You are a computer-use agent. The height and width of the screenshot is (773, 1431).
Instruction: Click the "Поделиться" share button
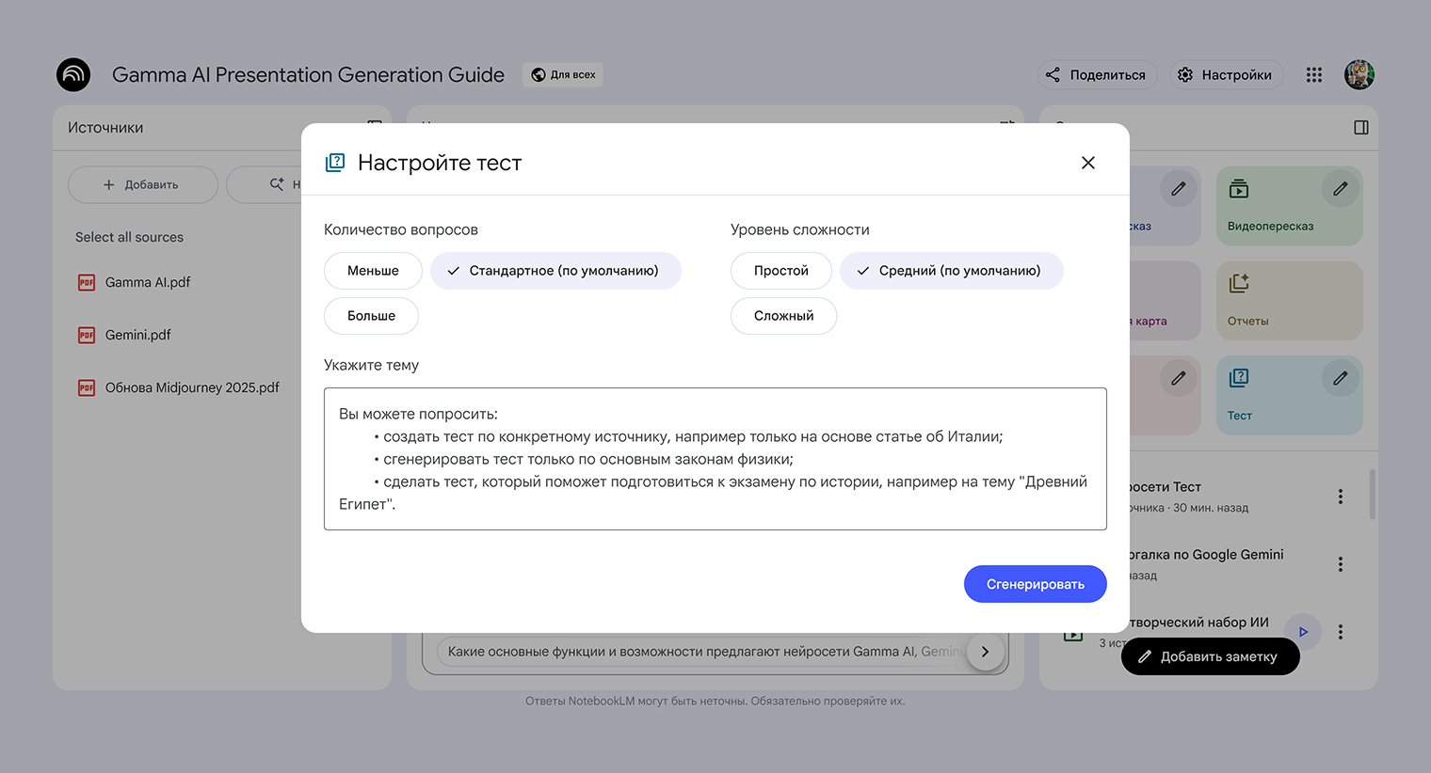(x=1097, y=75)
